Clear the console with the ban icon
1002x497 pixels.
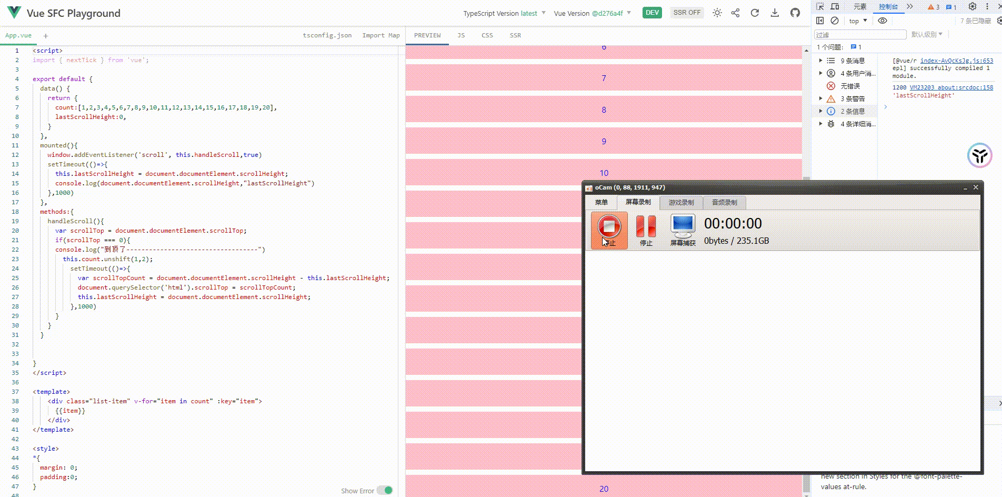click(835, 21)
